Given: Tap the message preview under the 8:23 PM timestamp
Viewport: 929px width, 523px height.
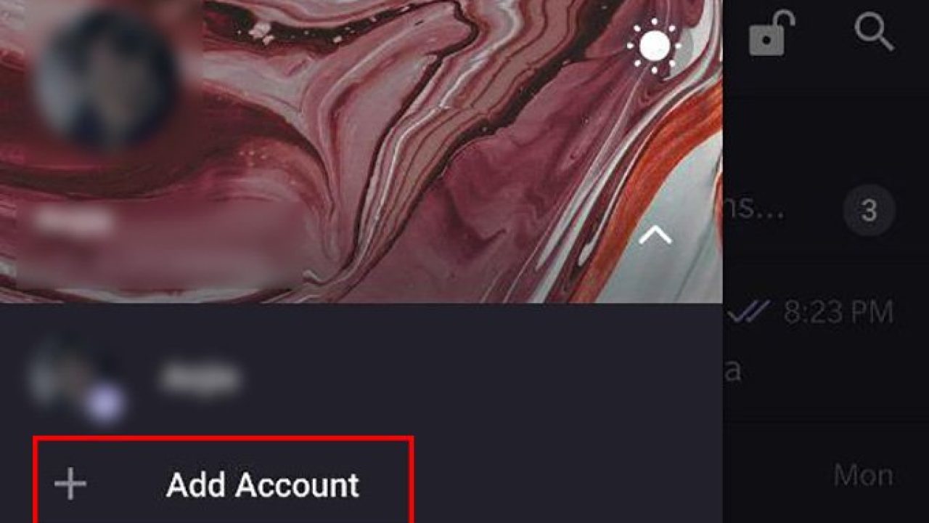Looking at the screenshot, I should 733,370.
